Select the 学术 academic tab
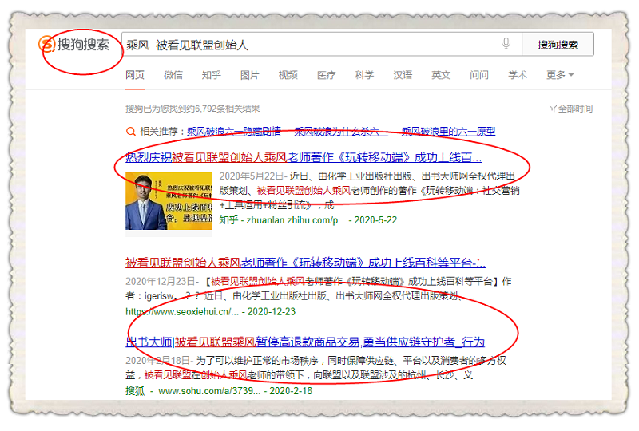639x431 pixels. tap(518, 75)
